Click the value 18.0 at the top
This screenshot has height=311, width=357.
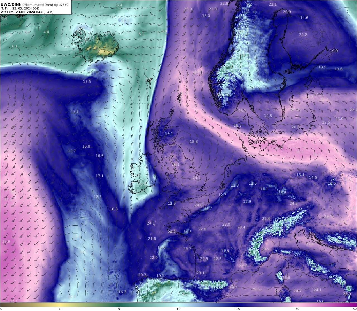point(206,16)
